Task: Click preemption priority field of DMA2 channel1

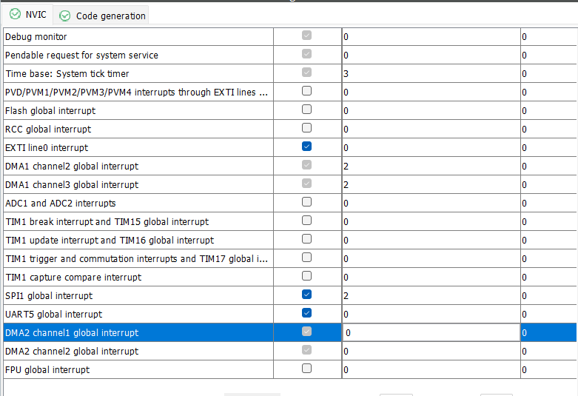Action: pyautogui.click(x=430, y=333)
